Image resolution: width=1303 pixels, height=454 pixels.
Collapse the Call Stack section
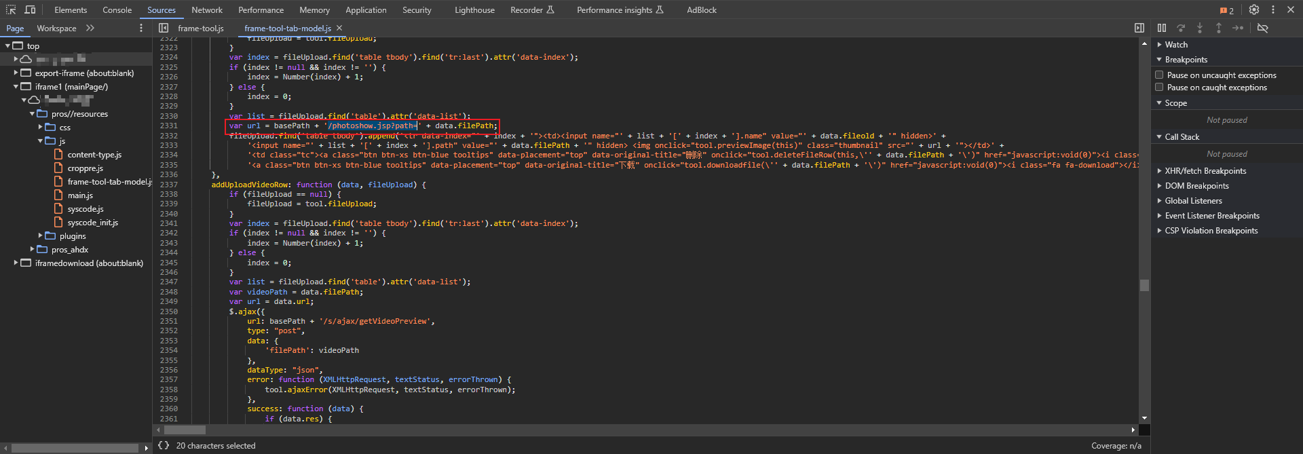click(x=1182, y=136)
